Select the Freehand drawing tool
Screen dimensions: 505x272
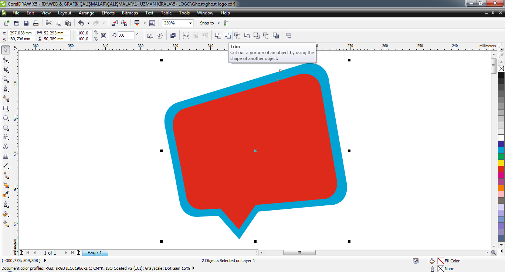[x=6, y=88]
